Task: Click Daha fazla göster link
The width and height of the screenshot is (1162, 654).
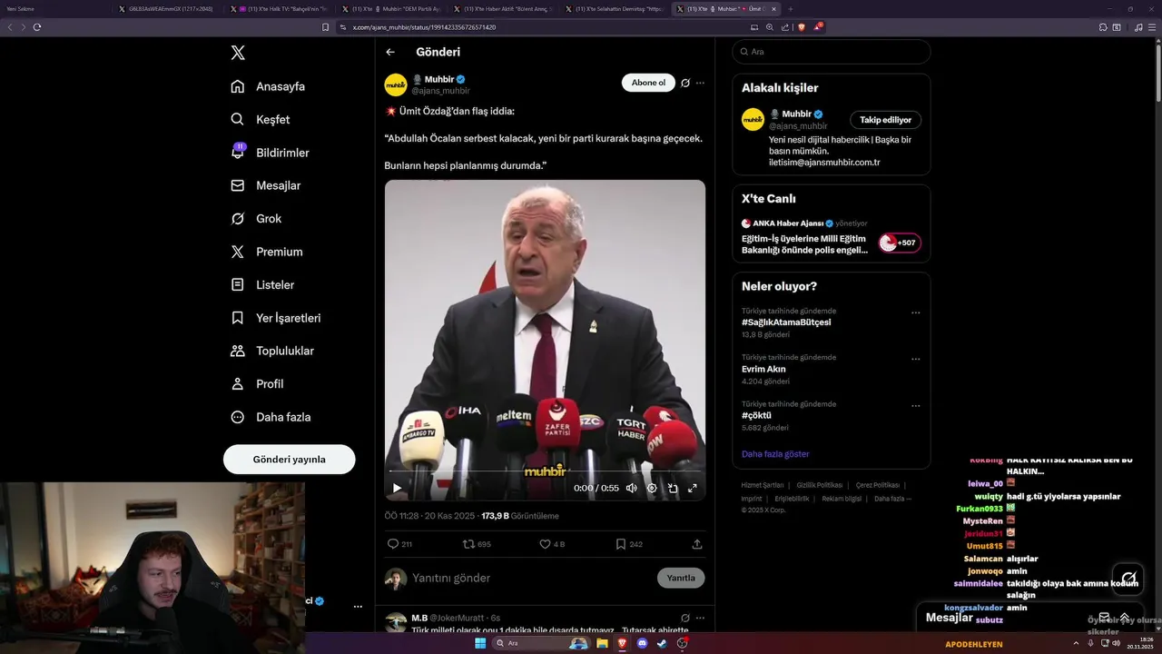Action: pyautogui.click(x=775, y=453)
